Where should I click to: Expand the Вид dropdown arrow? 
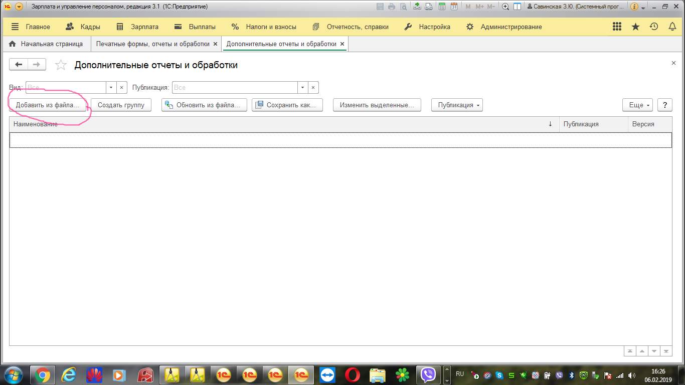pos(111,87)
